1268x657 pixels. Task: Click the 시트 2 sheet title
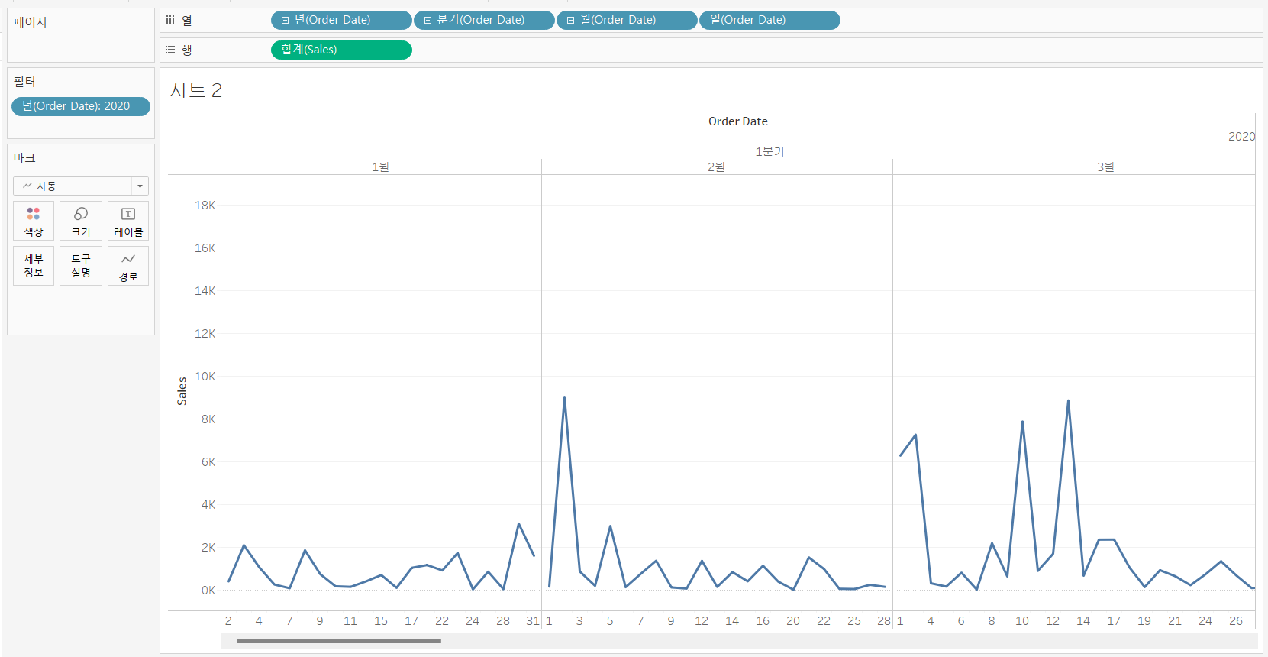pos(196,90)
